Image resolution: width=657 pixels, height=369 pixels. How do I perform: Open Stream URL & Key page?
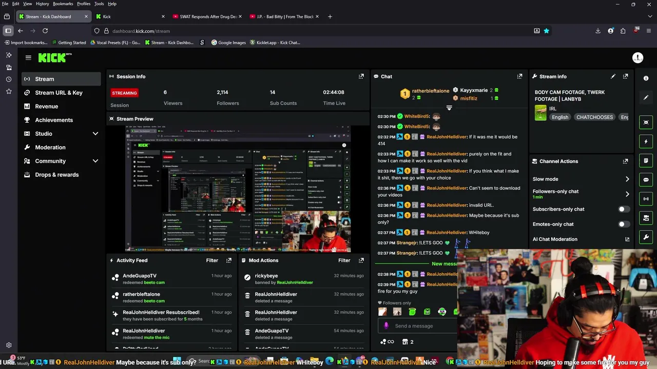tap(61, 93)
